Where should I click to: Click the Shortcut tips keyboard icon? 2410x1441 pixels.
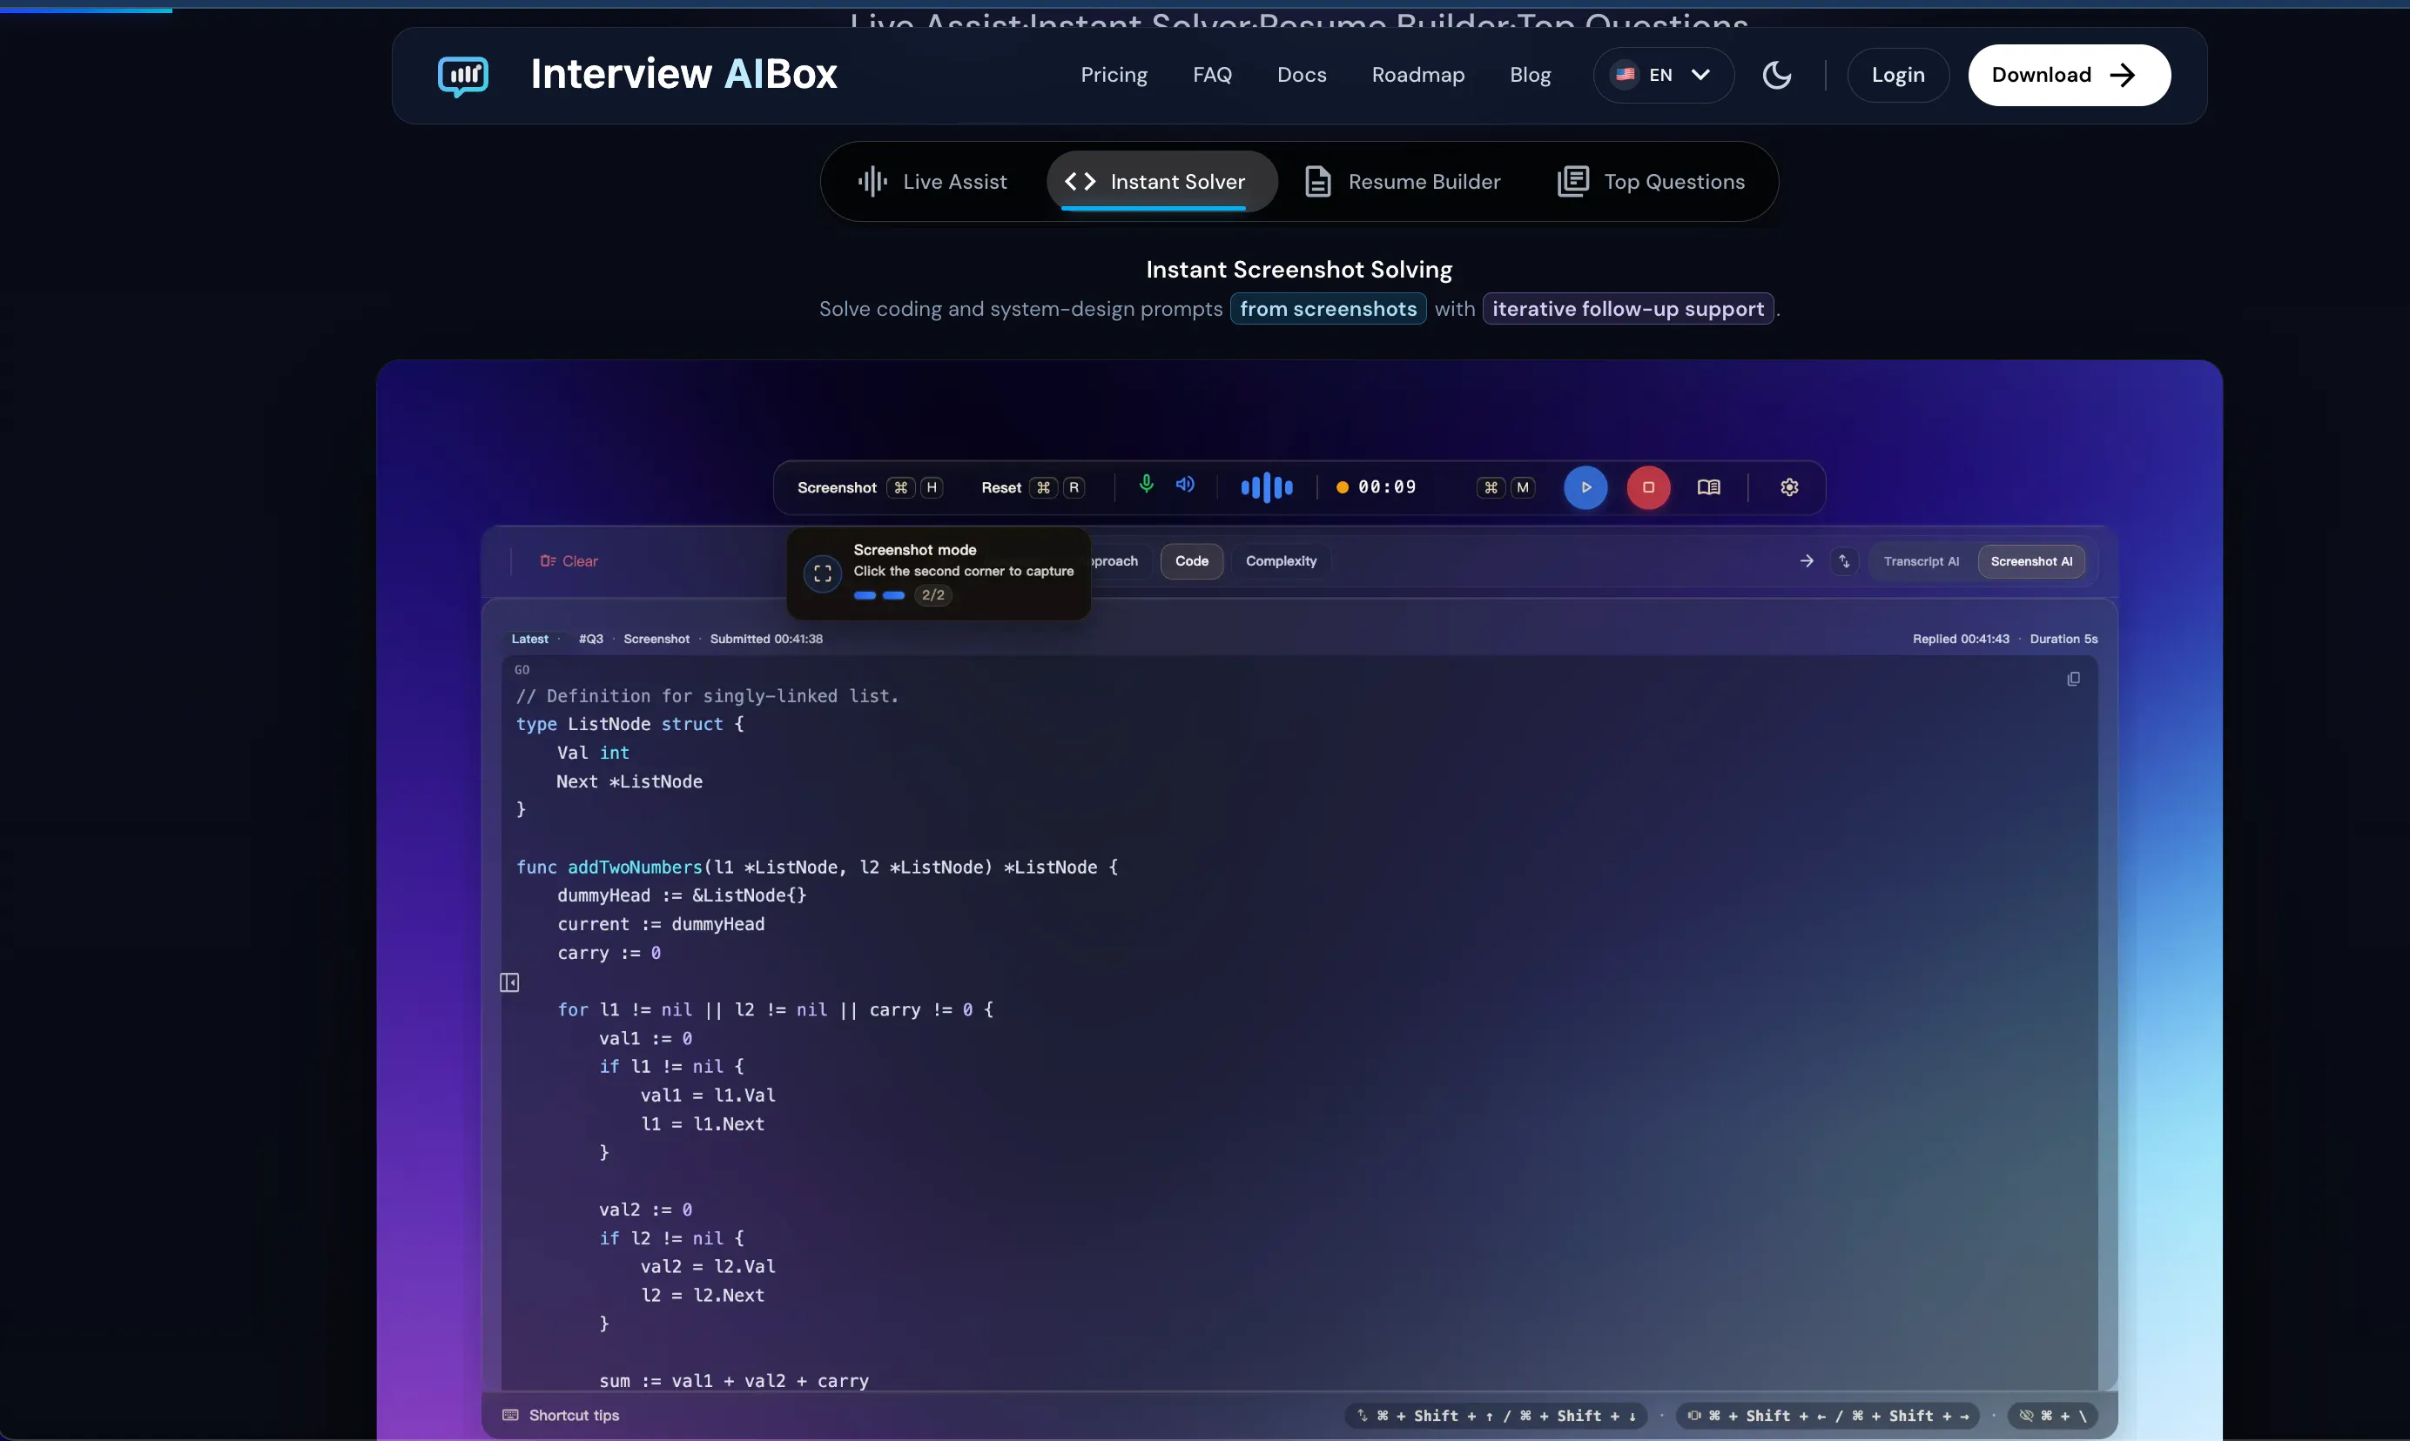510,1416
